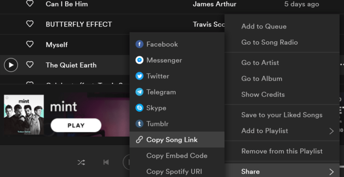Play The Quiet Earth with the circular play icon

pyautogui.click(x=11, y=65)
